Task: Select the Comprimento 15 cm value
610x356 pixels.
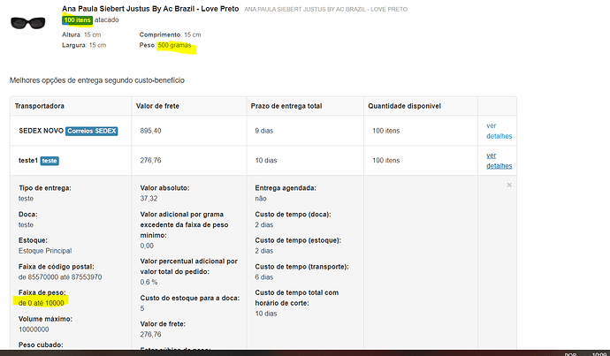Action: (x=192, y=34)
